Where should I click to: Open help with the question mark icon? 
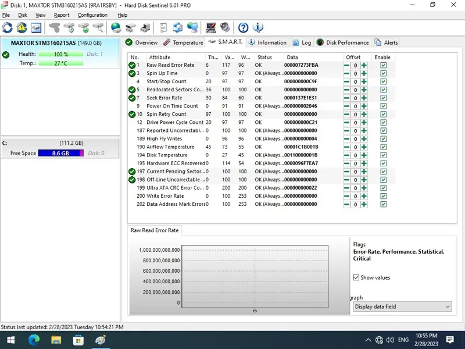point(243,27)
